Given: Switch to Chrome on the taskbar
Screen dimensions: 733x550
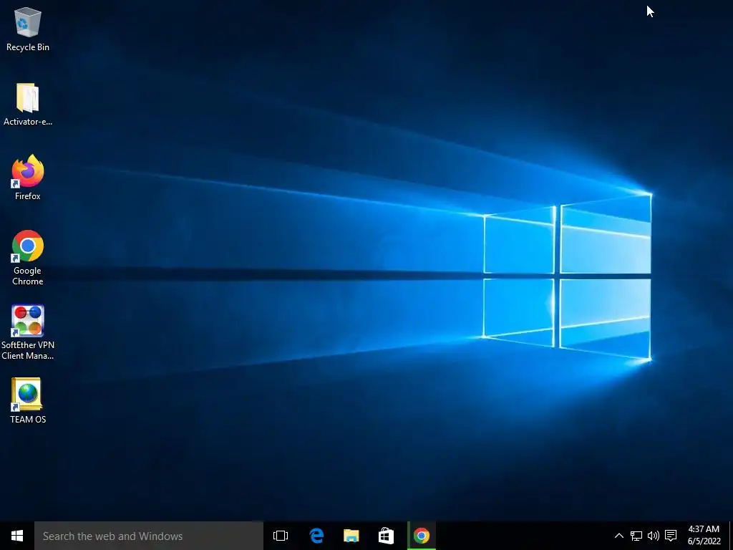Looking at the screenshot, I should pyautogui.click(x=421, y=536).
